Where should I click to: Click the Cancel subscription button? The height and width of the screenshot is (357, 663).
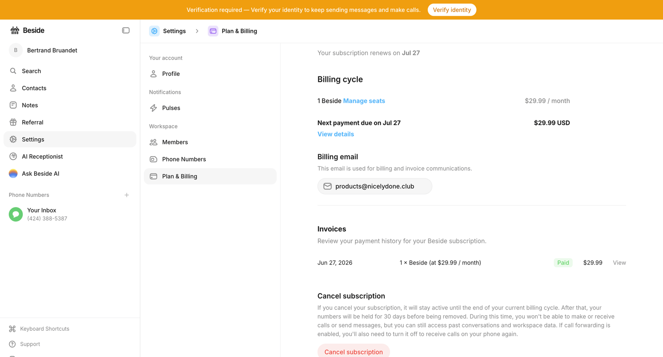(x=353, y=351)
